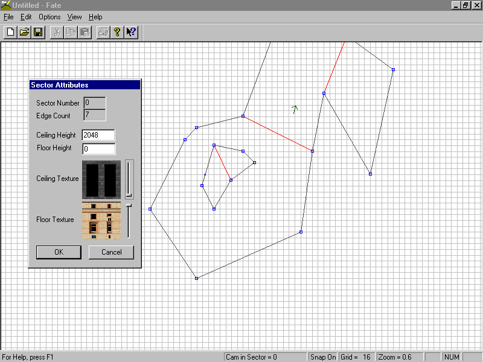Click the Grid = 16 status entry
The width and height of the screenshot is (483, 362).
356,357
